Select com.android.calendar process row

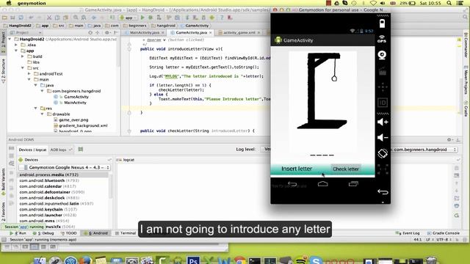pos(63,186)
